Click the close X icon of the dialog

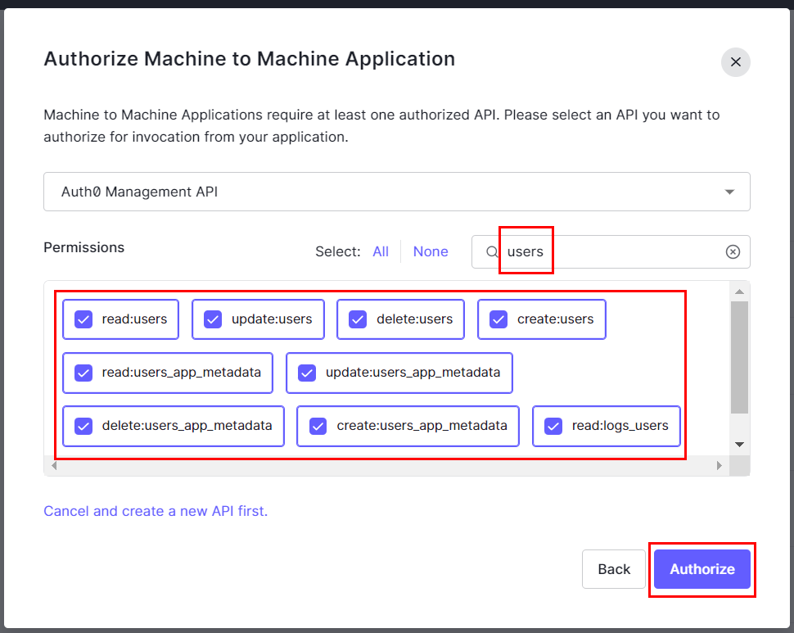[734, 61]
